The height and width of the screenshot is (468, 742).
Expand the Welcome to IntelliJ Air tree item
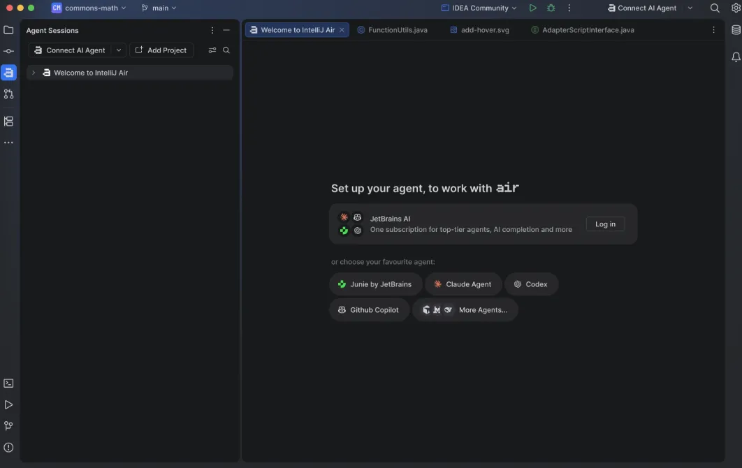(x=33, y=73)
